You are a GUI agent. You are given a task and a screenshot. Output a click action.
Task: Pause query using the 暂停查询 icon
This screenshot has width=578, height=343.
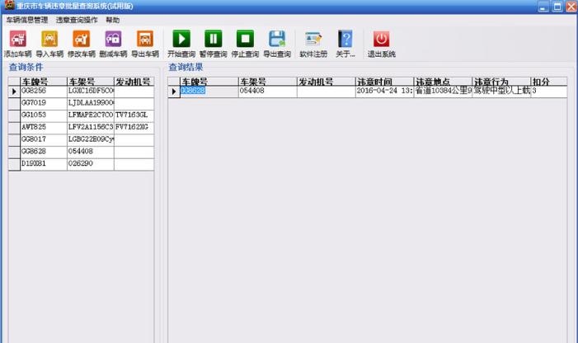[x=213, y=39]
